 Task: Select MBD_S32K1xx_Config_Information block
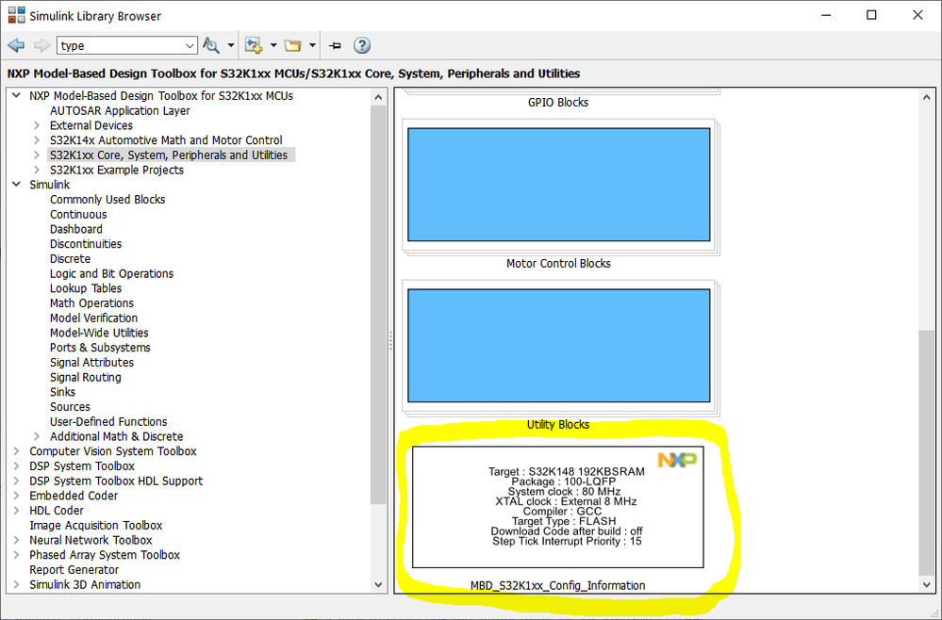tap(558, 507)
